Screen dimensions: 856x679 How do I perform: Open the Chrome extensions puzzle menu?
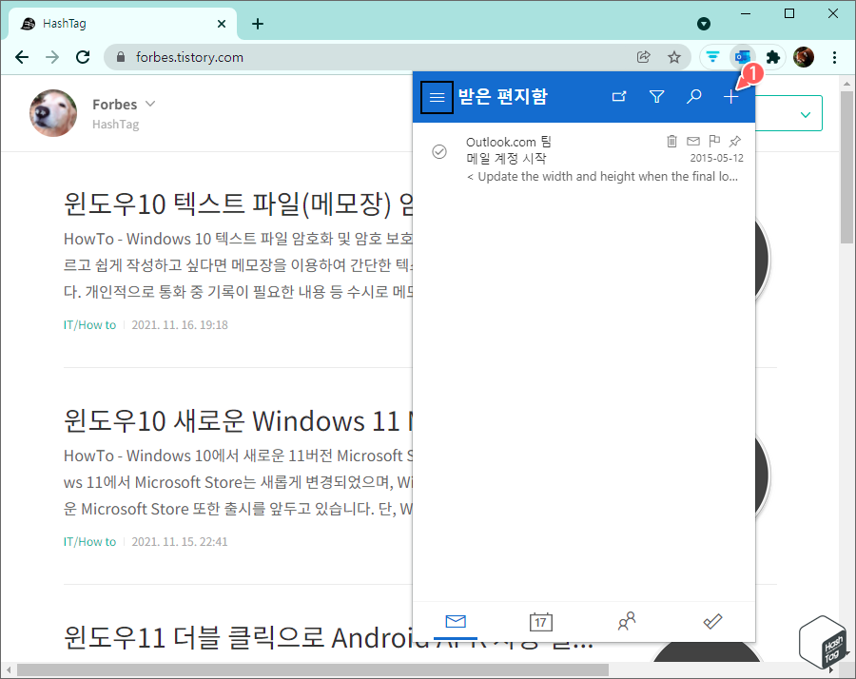click(x=773, y=57)
